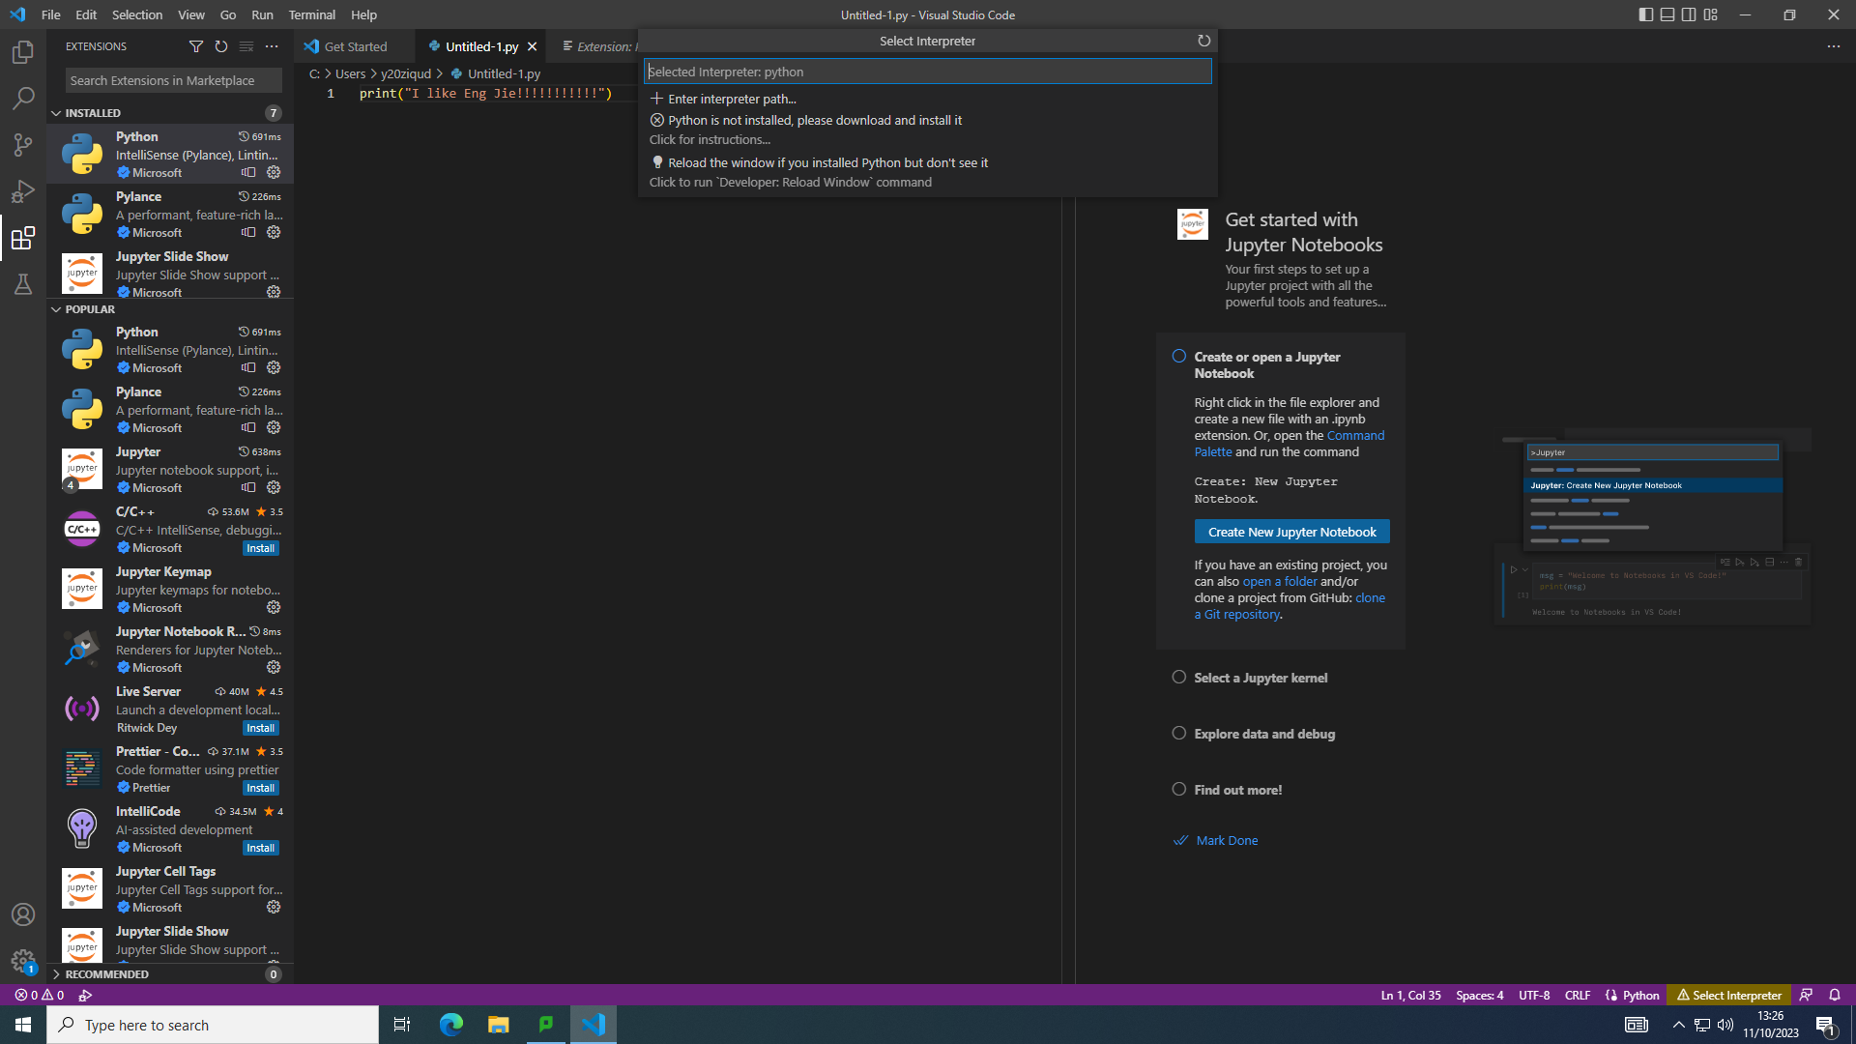Open the Search view icon
This screenshot has width=1856, height=1044.
click(23, 98)
